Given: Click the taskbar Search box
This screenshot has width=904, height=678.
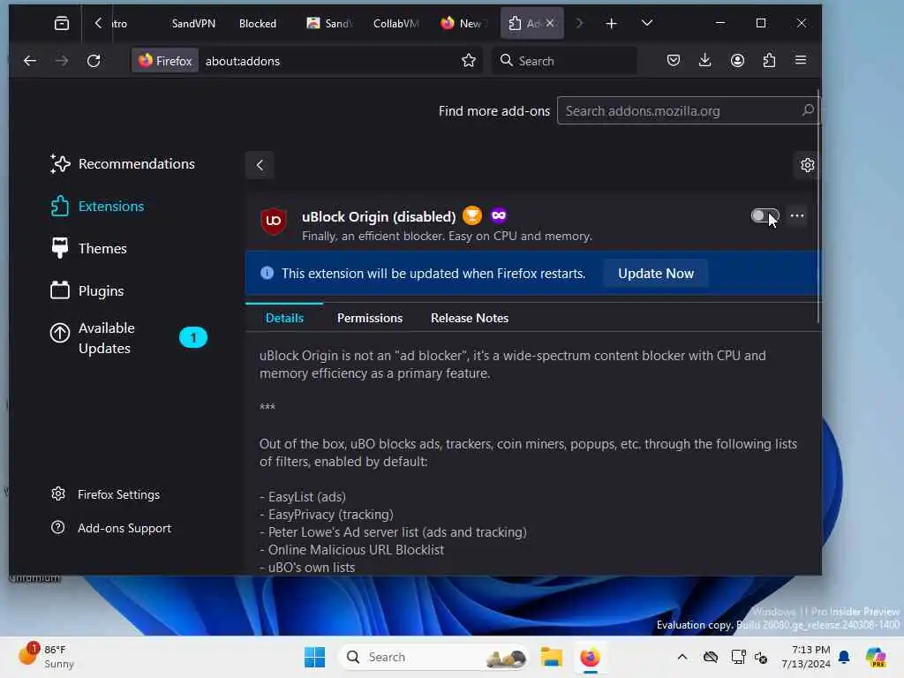Looking at the screenshot, I should click(433, 657).
